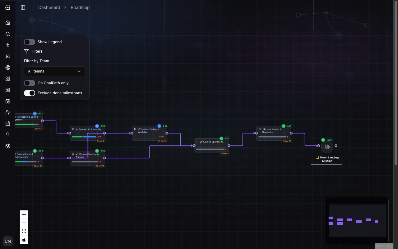Enable the On GoalPath only switch
The image size is (398, 249).
(30, 83)
